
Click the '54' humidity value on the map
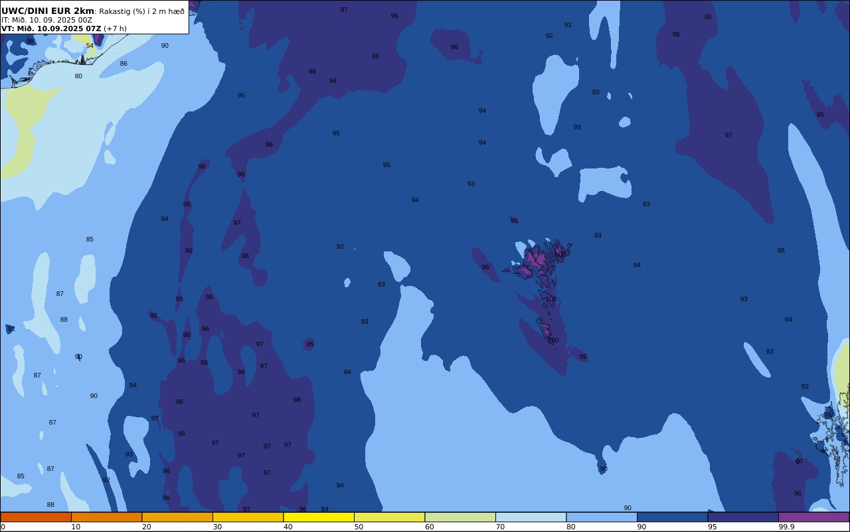(x=90, y=46)
